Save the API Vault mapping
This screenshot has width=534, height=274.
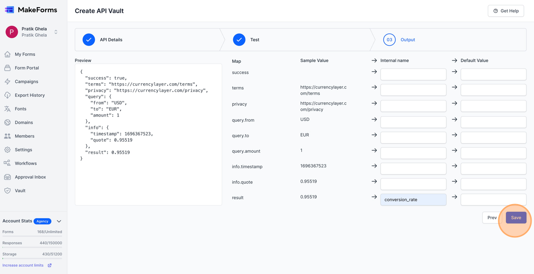tap(516, 217)
